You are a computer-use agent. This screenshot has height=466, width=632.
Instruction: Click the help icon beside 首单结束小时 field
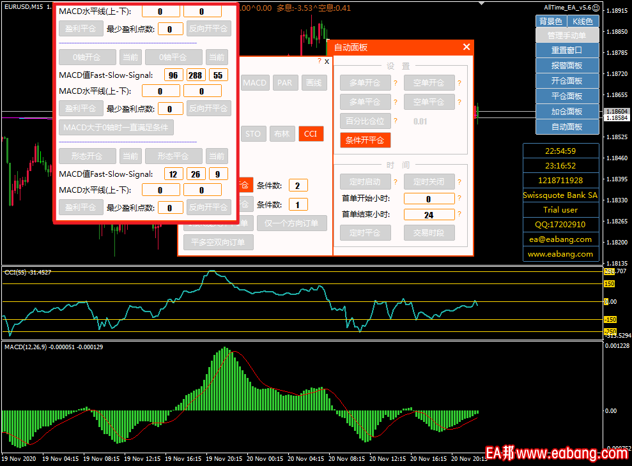[459, 214]
